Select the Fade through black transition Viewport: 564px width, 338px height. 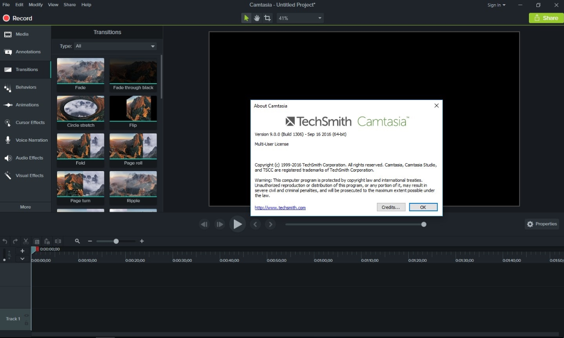(x=133, y=74)
